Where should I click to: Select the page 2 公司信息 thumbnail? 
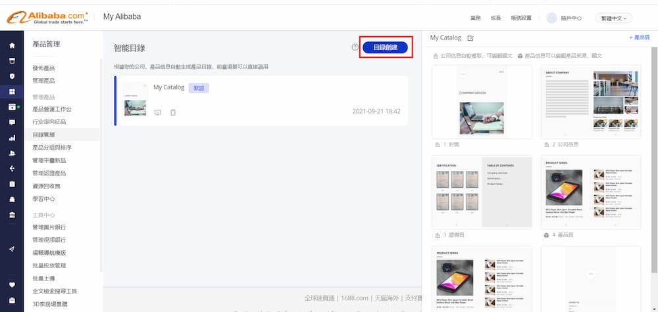pos(591,102)
